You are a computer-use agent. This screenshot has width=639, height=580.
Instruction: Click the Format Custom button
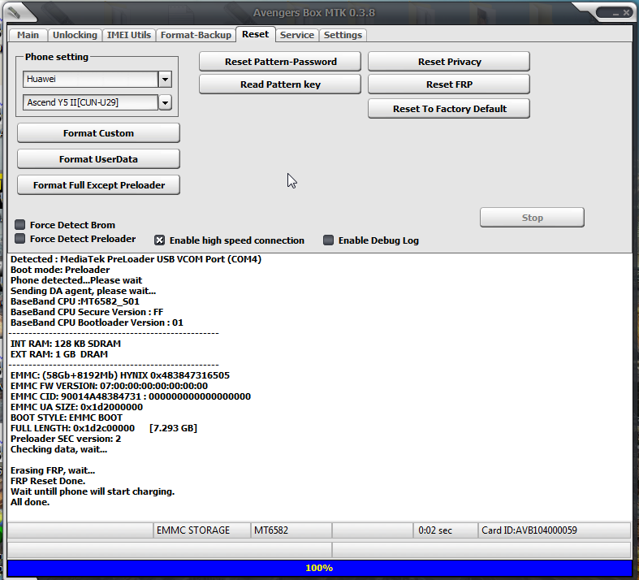coord(98,133)
